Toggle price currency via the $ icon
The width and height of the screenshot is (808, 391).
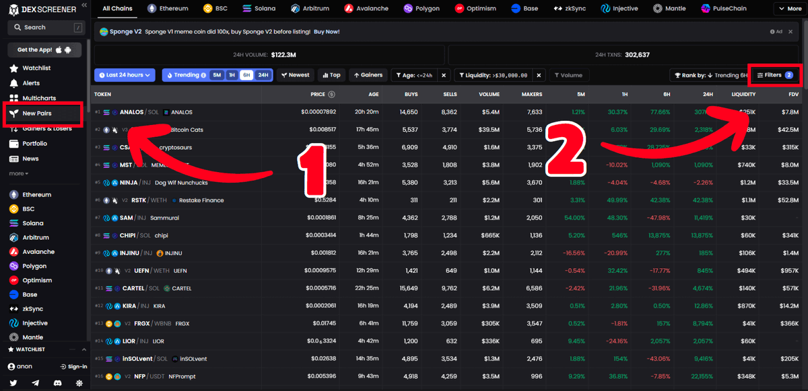coord(332,94)
